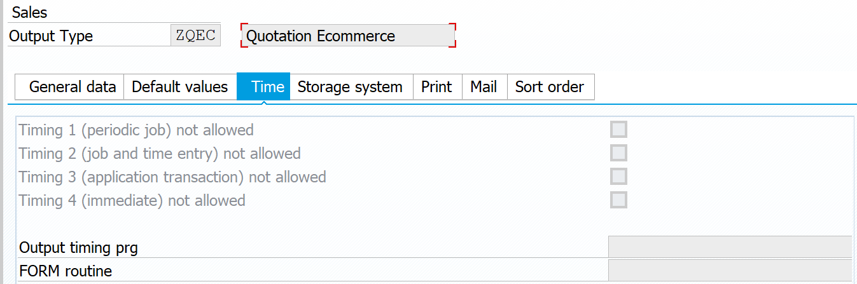Go to the Storage system tab
The width and height of the screenshot is (857, 284).
click(350, 87)
